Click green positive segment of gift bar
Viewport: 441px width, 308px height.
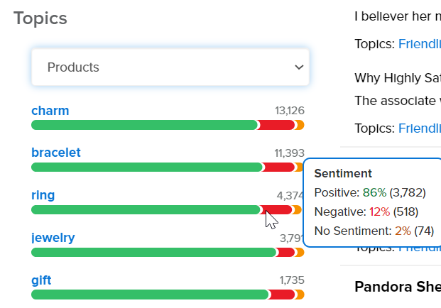(x=149, y=295)
